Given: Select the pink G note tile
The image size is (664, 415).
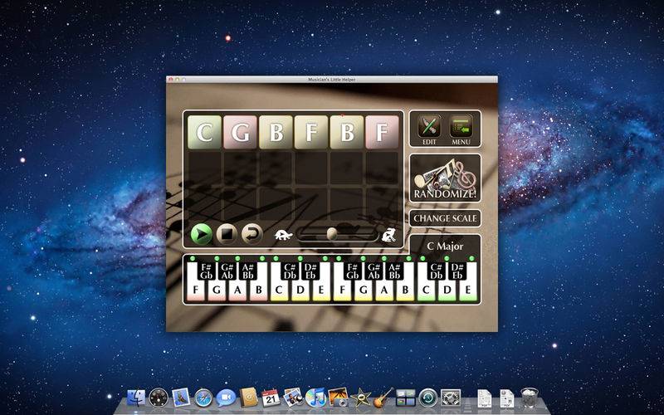Looking at the screenshot, I should [240, 132].
